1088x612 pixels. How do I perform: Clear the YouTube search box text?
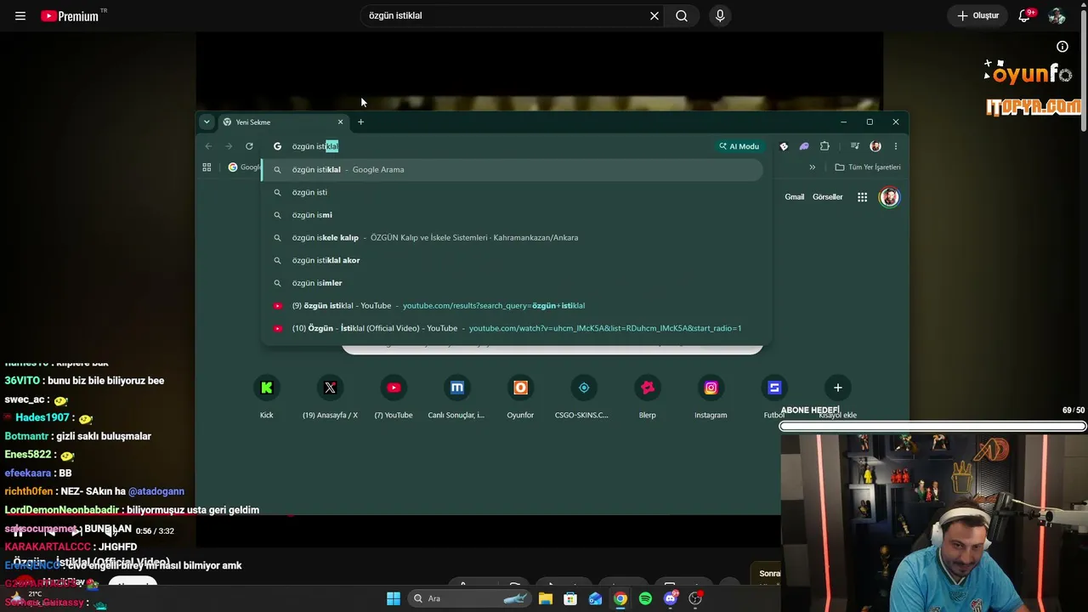tap(654, 15)
